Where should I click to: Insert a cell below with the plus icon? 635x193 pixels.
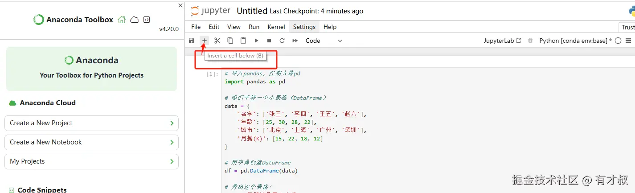[205, 41]
